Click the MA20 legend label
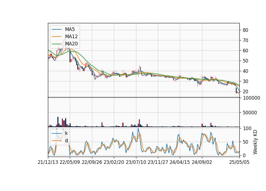This screenshot has width=266, height=191. coord(71,44)
